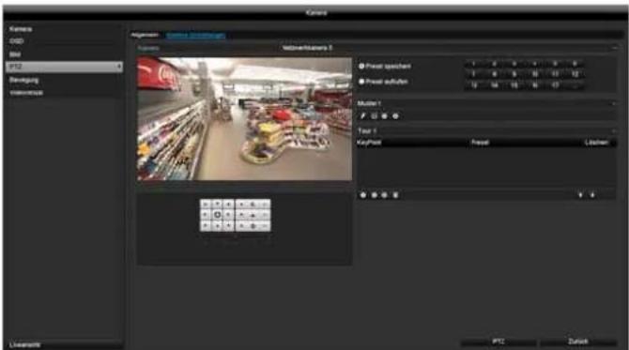Click the PTZ button at bottom right
The image size is (629, 350).
pos(499,342)
